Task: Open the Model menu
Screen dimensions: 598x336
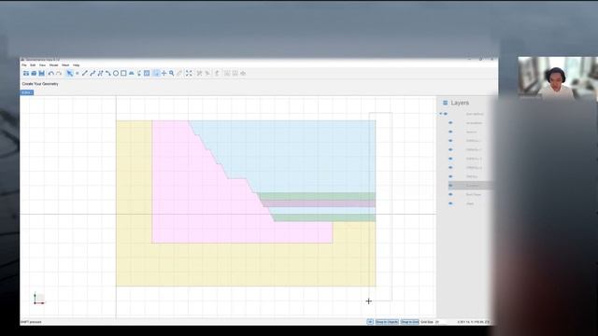Action: pos(54,65)
